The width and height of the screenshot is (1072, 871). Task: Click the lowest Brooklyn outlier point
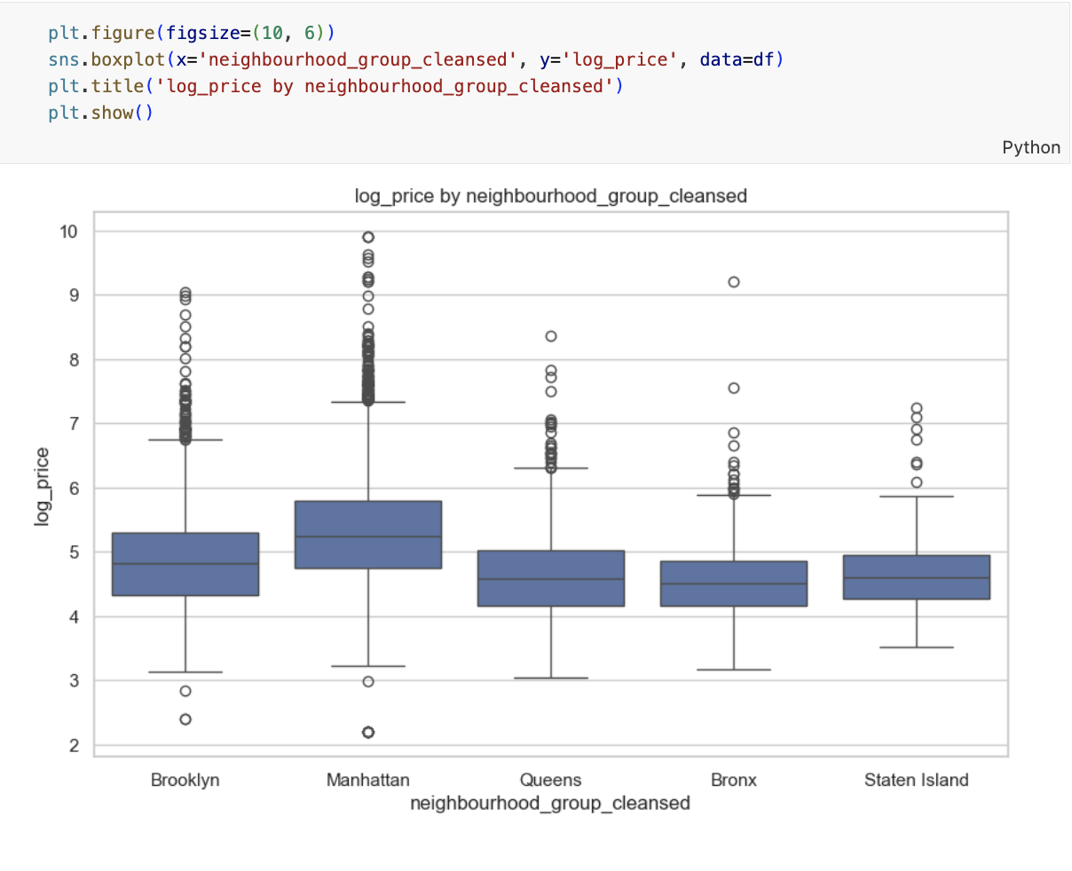click(x=185, y=719)
